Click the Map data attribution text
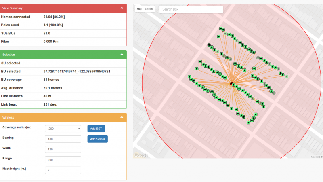This screenshot has width=323, height=182. tap(316, 157)
